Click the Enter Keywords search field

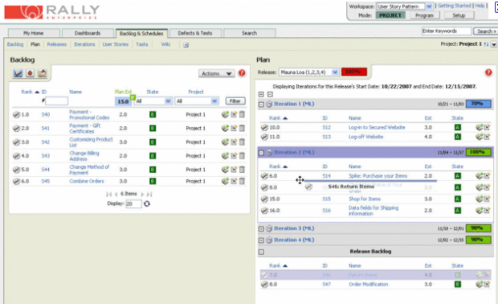(447, 31)
